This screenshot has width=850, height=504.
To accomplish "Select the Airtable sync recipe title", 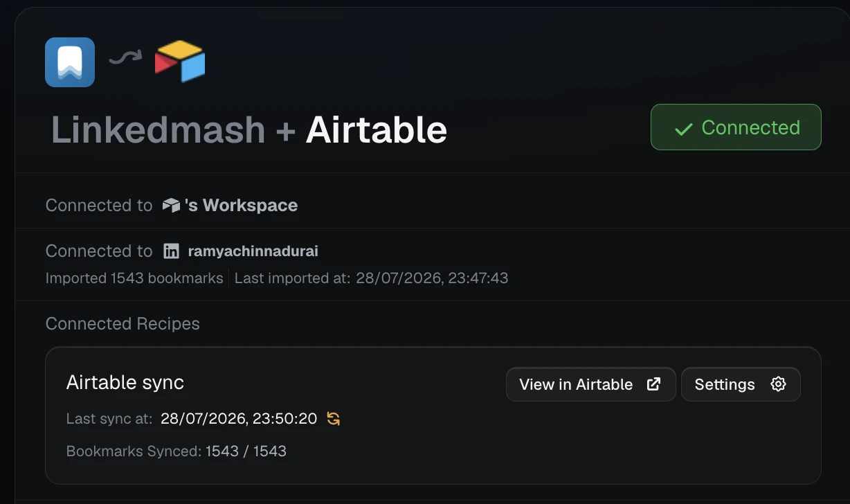I will 125,382.
